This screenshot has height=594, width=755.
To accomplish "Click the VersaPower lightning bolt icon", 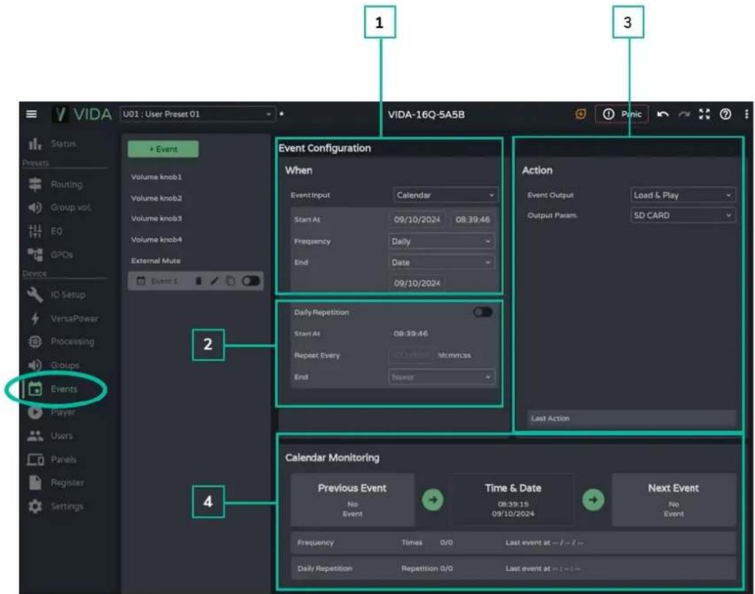I will [x=34, y=318].
